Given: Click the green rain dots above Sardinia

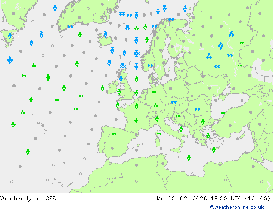Looking at the screenshot, I should 159,134.
